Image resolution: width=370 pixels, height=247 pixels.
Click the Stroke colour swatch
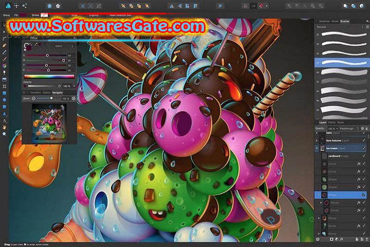pyautogui.click(x=44, y=15)
